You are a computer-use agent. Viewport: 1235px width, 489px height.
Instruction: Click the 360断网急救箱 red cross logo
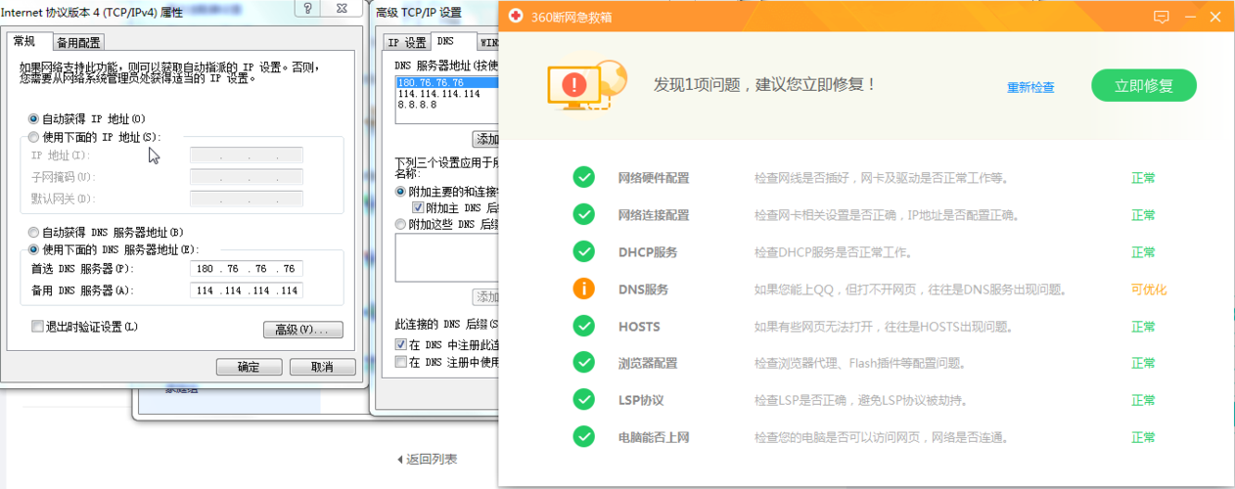tap(519, 17)
